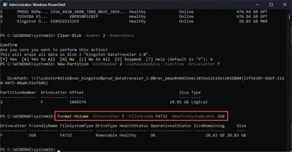
Task: Click the '28.85 GB Logical' partition entry
Action: click(x=189, y=102)
